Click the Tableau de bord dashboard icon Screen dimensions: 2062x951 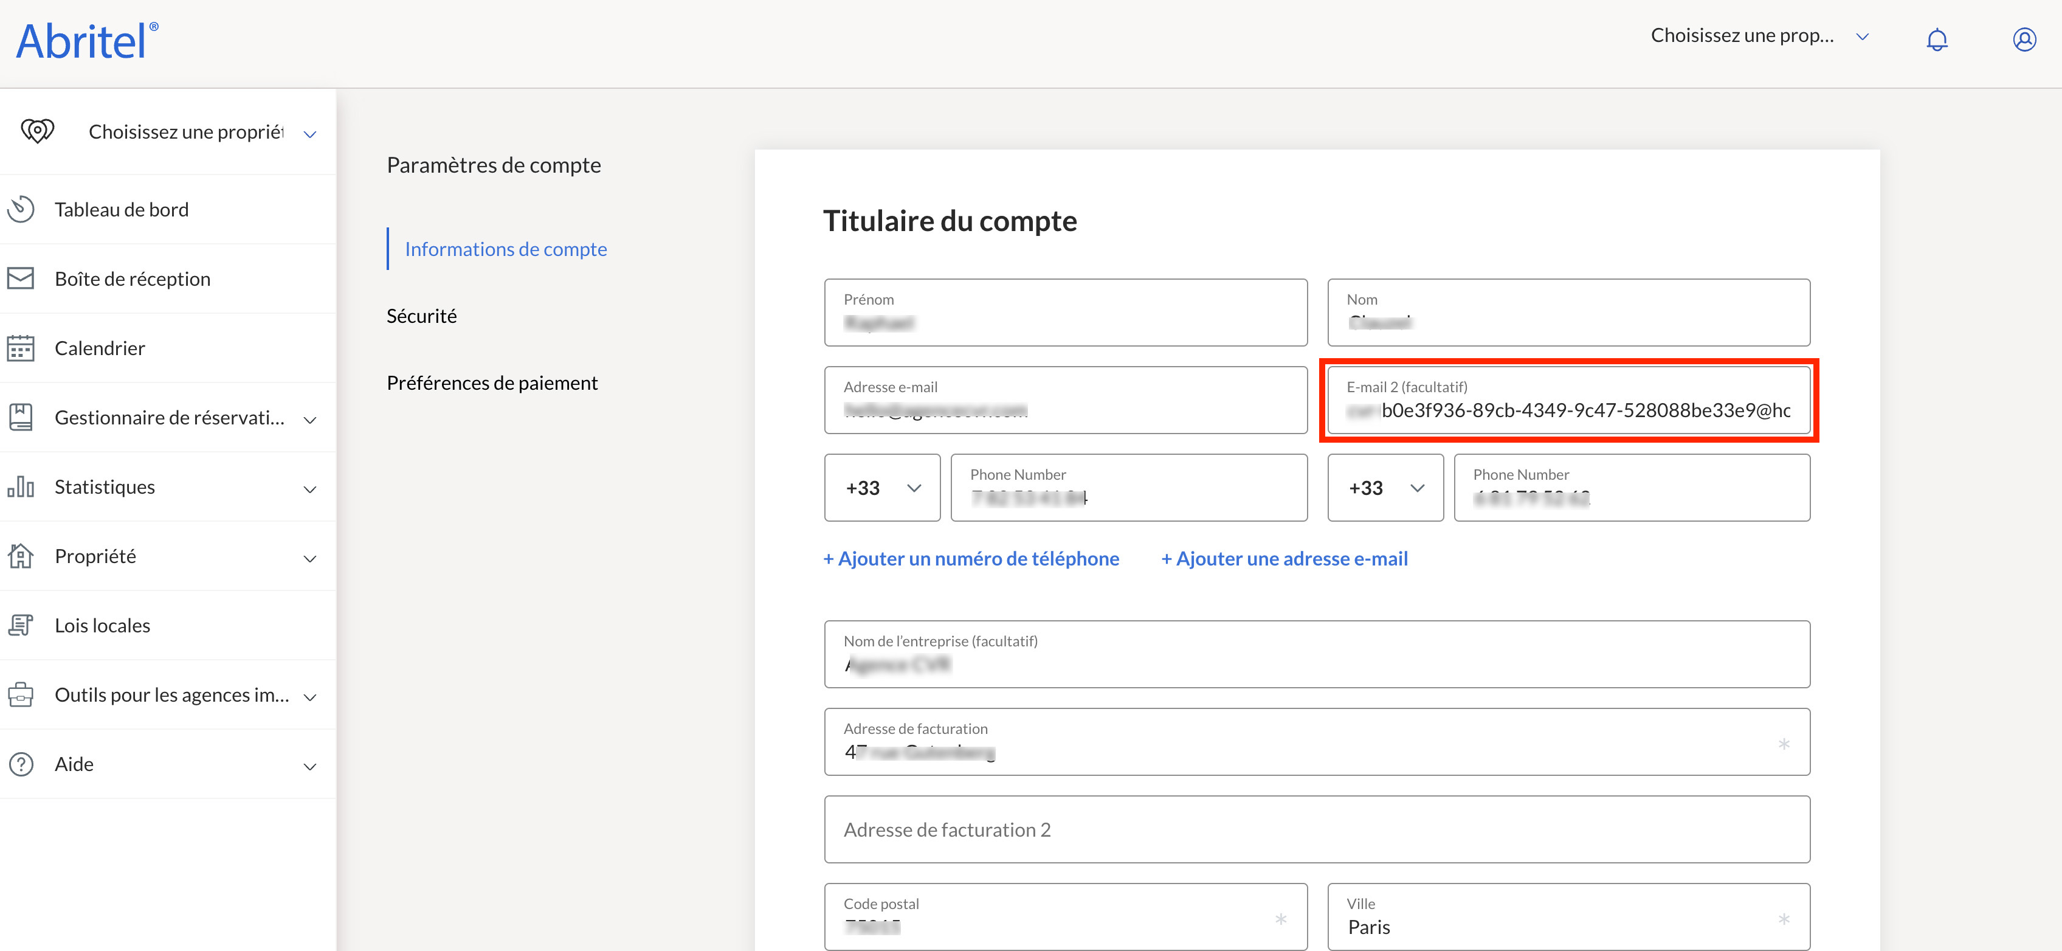click(22, 209)
